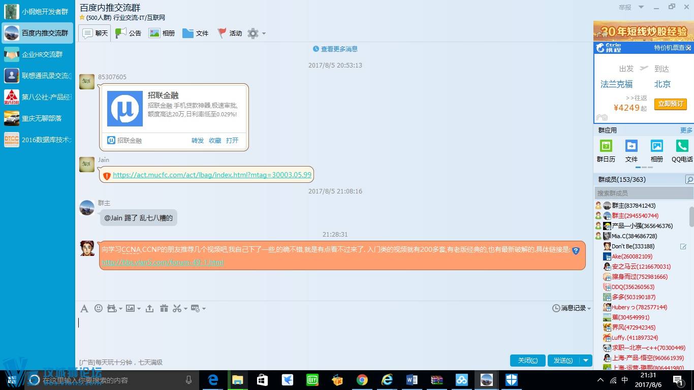Open the emoji picker
The width and height of the screenshot is (694, 390).
99,308
